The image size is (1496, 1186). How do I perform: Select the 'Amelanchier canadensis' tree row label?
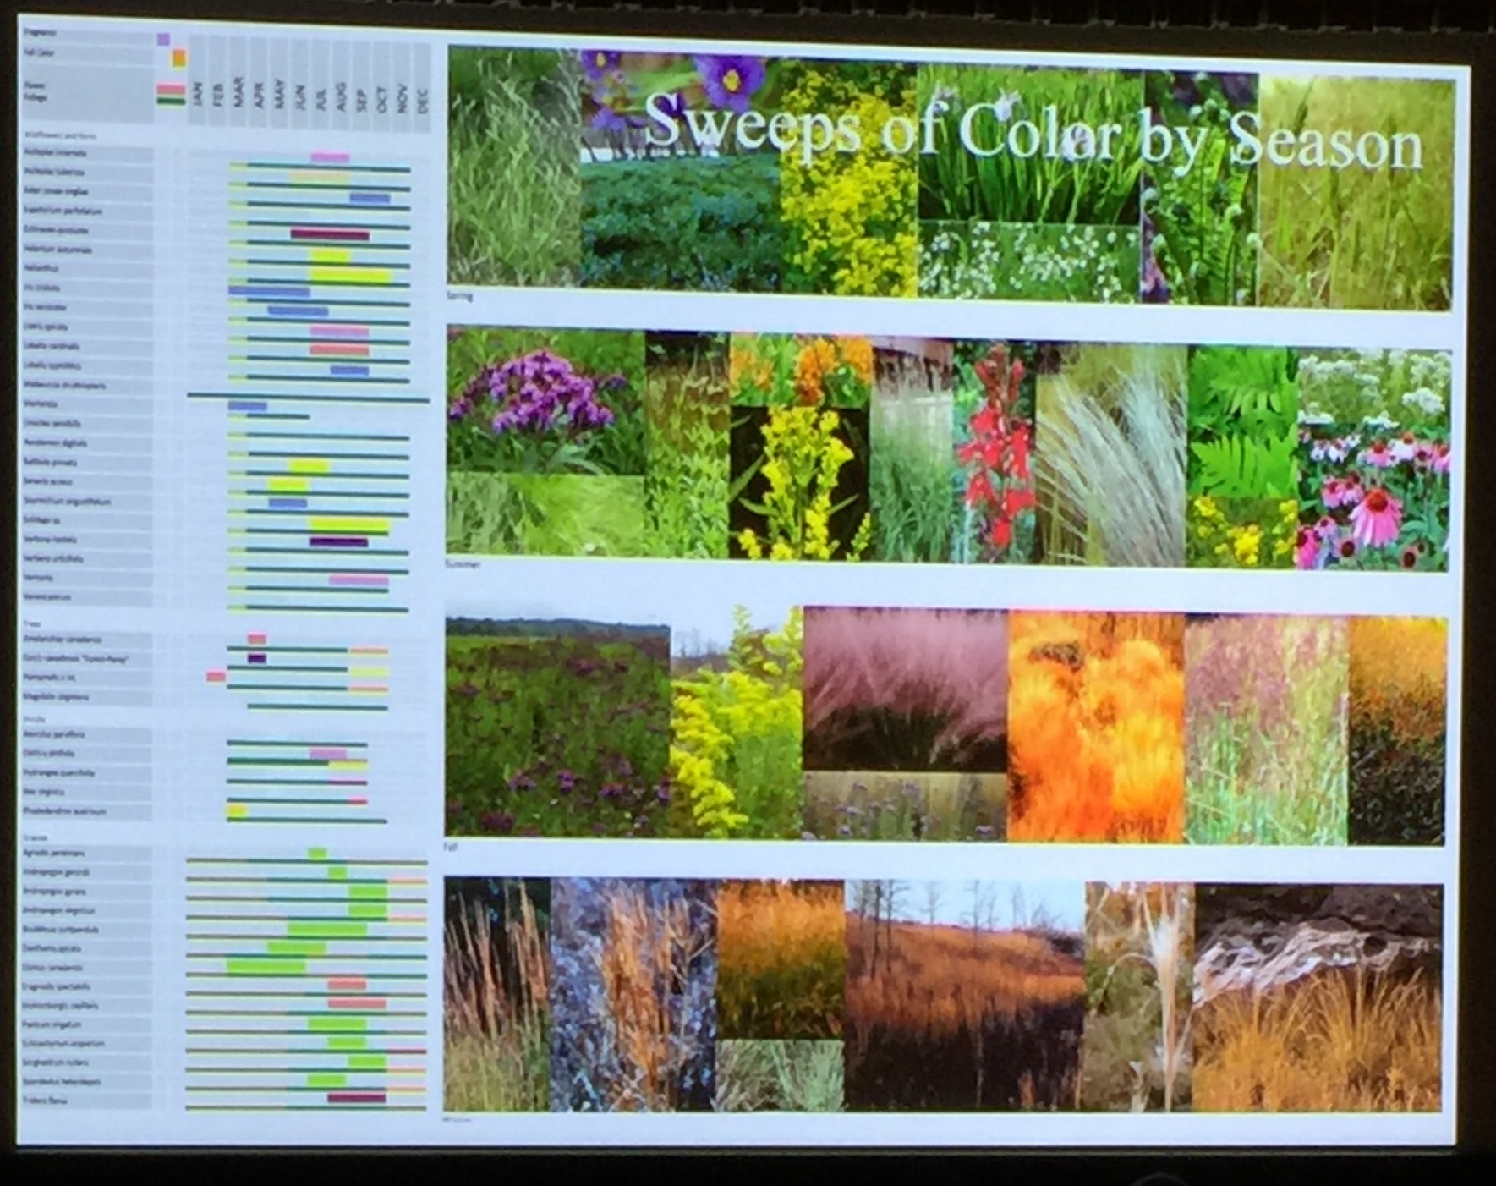(x=63, y=640)
